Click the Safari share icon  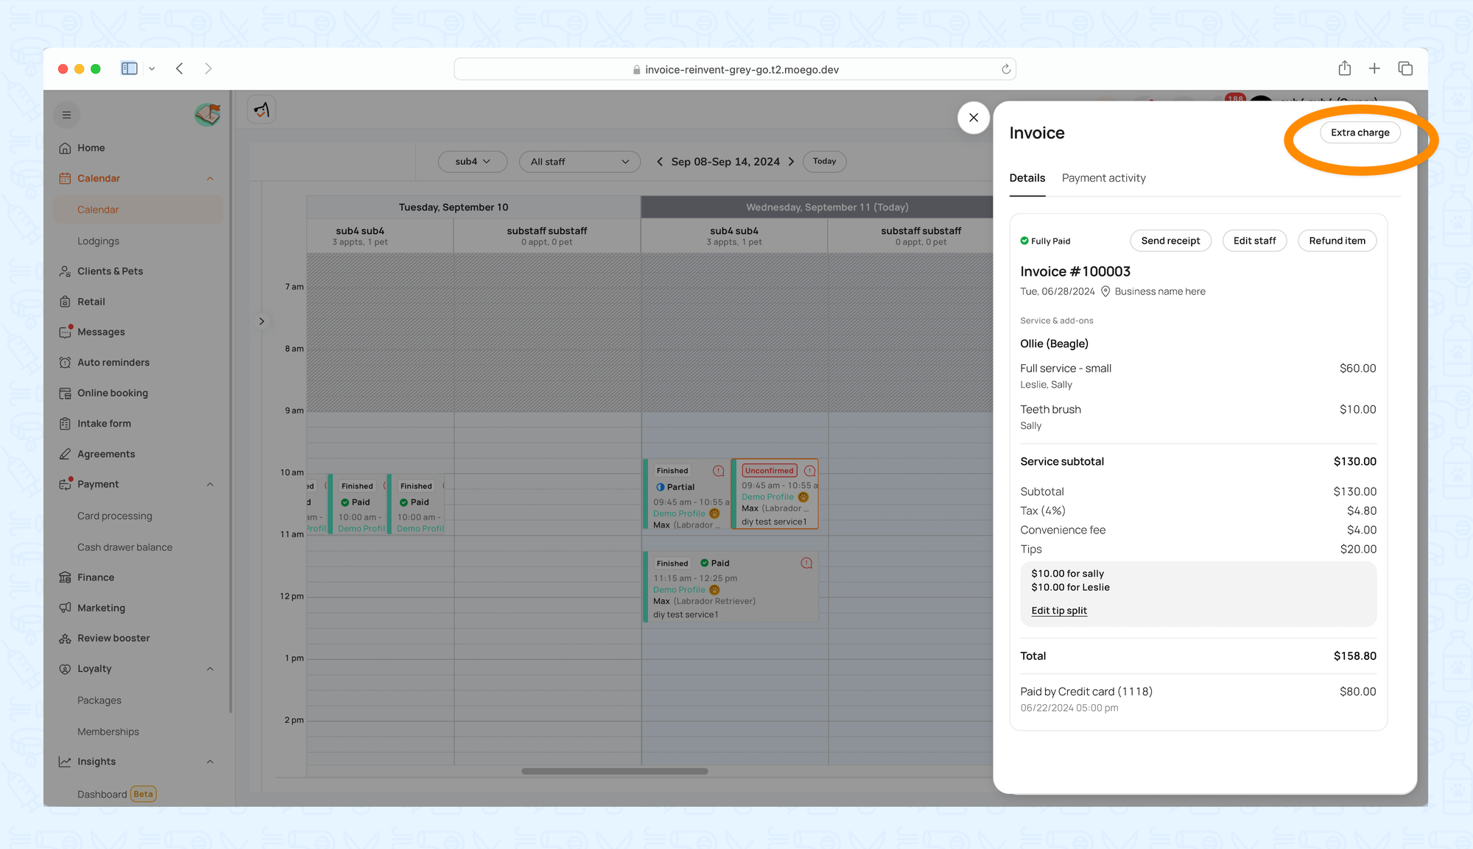point(1344,68)
